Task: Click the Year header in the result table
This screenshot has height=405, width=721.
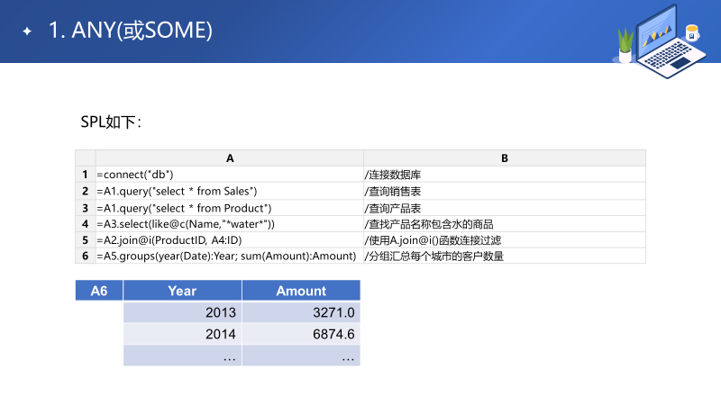Action: (x=183, y=291)
